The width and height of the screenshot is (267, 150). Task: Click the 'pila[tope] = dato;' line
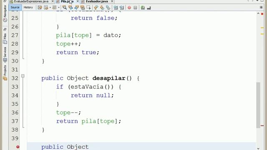coord(88,35)
